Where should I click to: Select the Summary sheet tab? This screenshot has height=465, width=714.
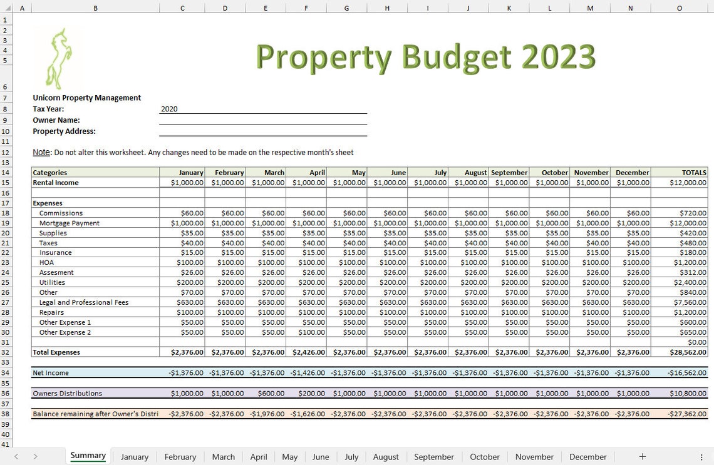[87, 456]
